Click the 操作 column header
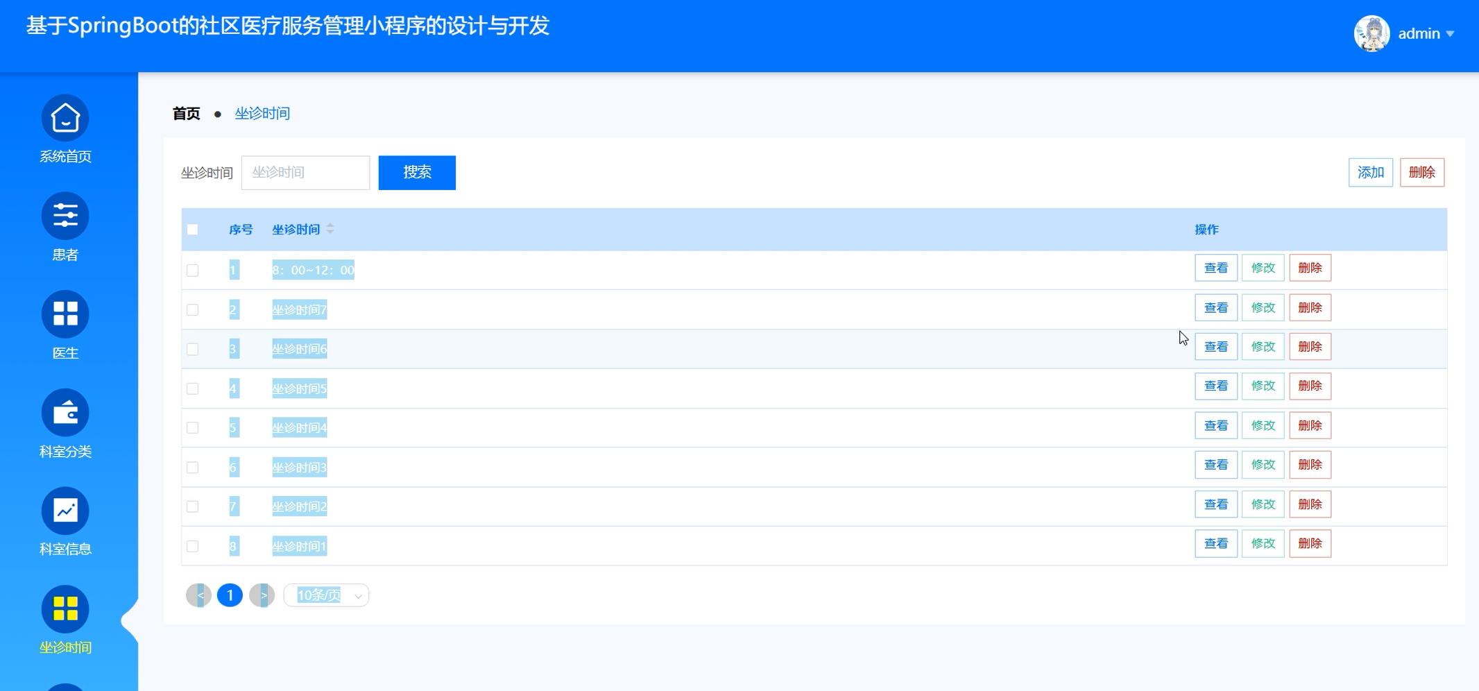This screenshot has height=691, width=1479. (x=1206, y=229)
